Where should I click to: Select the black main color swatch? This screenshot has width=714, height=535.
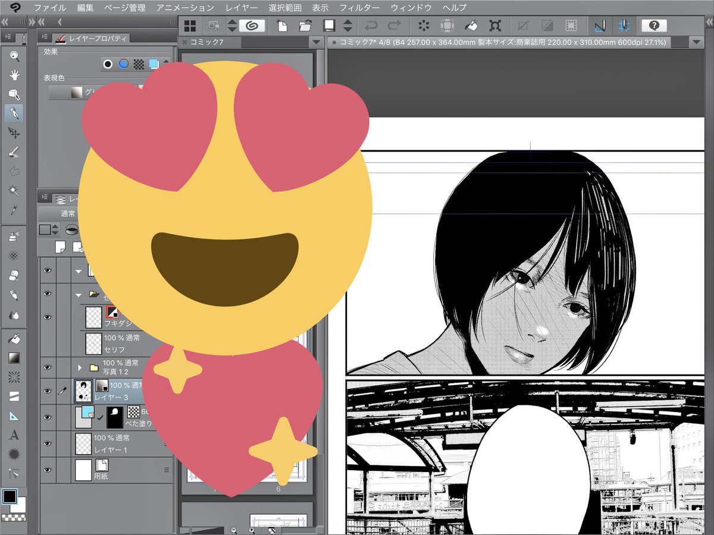pos(10,496)
